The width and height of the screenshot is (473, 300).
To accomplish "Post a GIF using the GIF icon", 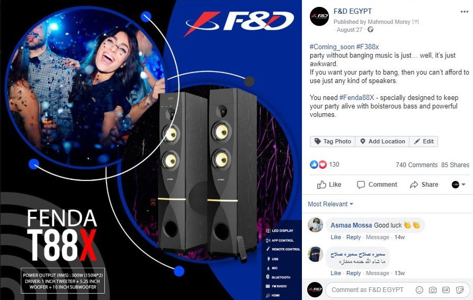I will point(446,290).
